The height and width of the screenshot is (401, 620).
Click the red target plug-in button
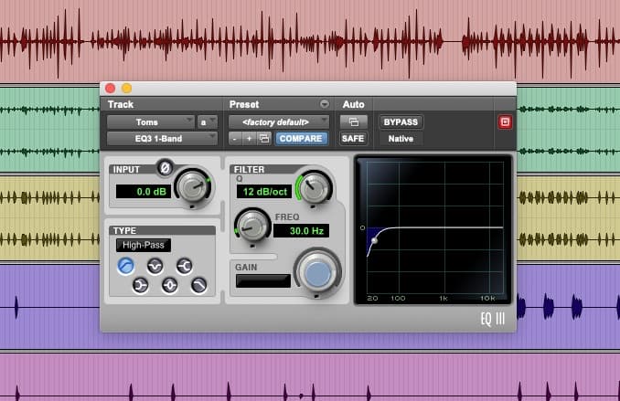coord(505,122)
